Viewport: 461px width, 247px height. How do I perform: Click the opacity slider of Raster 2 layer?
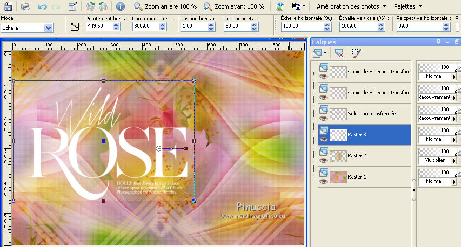pyautogui.click(x=437, y=152)
